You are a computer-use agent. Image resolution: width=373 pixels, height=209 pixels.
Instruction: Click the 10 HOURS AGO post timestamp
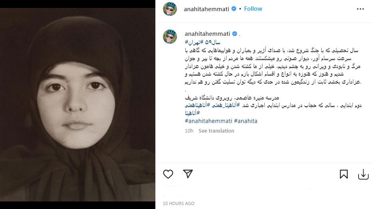pos(179,203)
